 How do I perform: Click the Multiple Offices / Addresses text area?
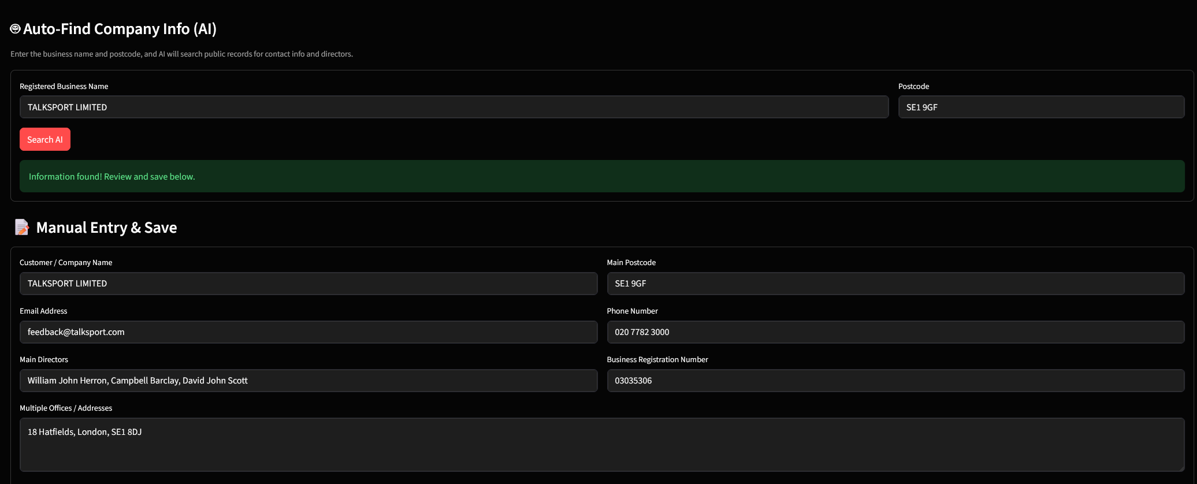point(602,445)
